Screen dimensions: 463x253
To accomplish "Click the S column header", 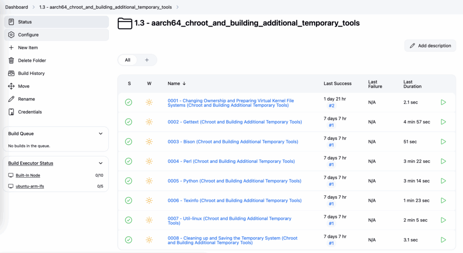I will point(129,83).
